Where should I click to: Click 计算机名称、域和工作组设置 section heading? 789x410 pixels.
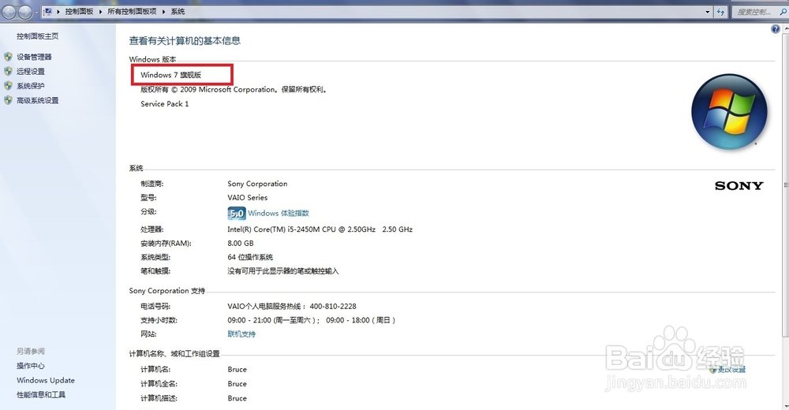point(174,354)
